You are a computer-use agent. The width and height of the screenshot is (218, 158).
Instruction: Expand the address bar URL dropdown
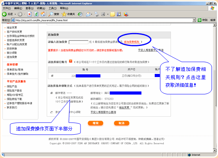pos(194,20)
